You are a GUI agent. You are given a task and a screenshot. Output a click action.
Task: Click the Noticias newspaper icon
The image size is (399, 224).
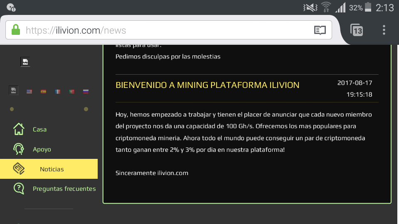19,169
